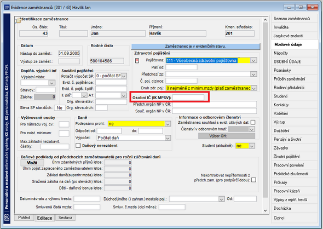Click the application icon in title bar

(x=7, y=8)
